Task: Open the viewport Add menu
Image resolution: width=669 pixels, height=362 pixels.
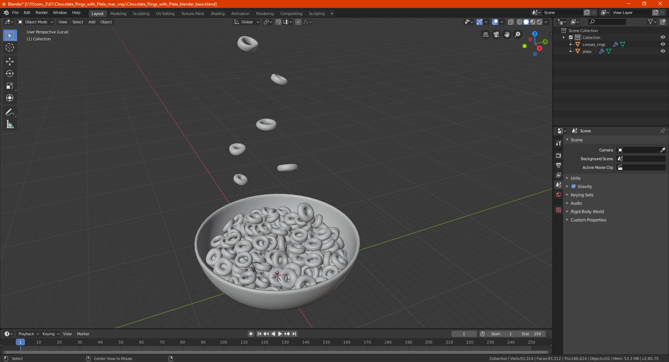Action: (x=92, y=22)
